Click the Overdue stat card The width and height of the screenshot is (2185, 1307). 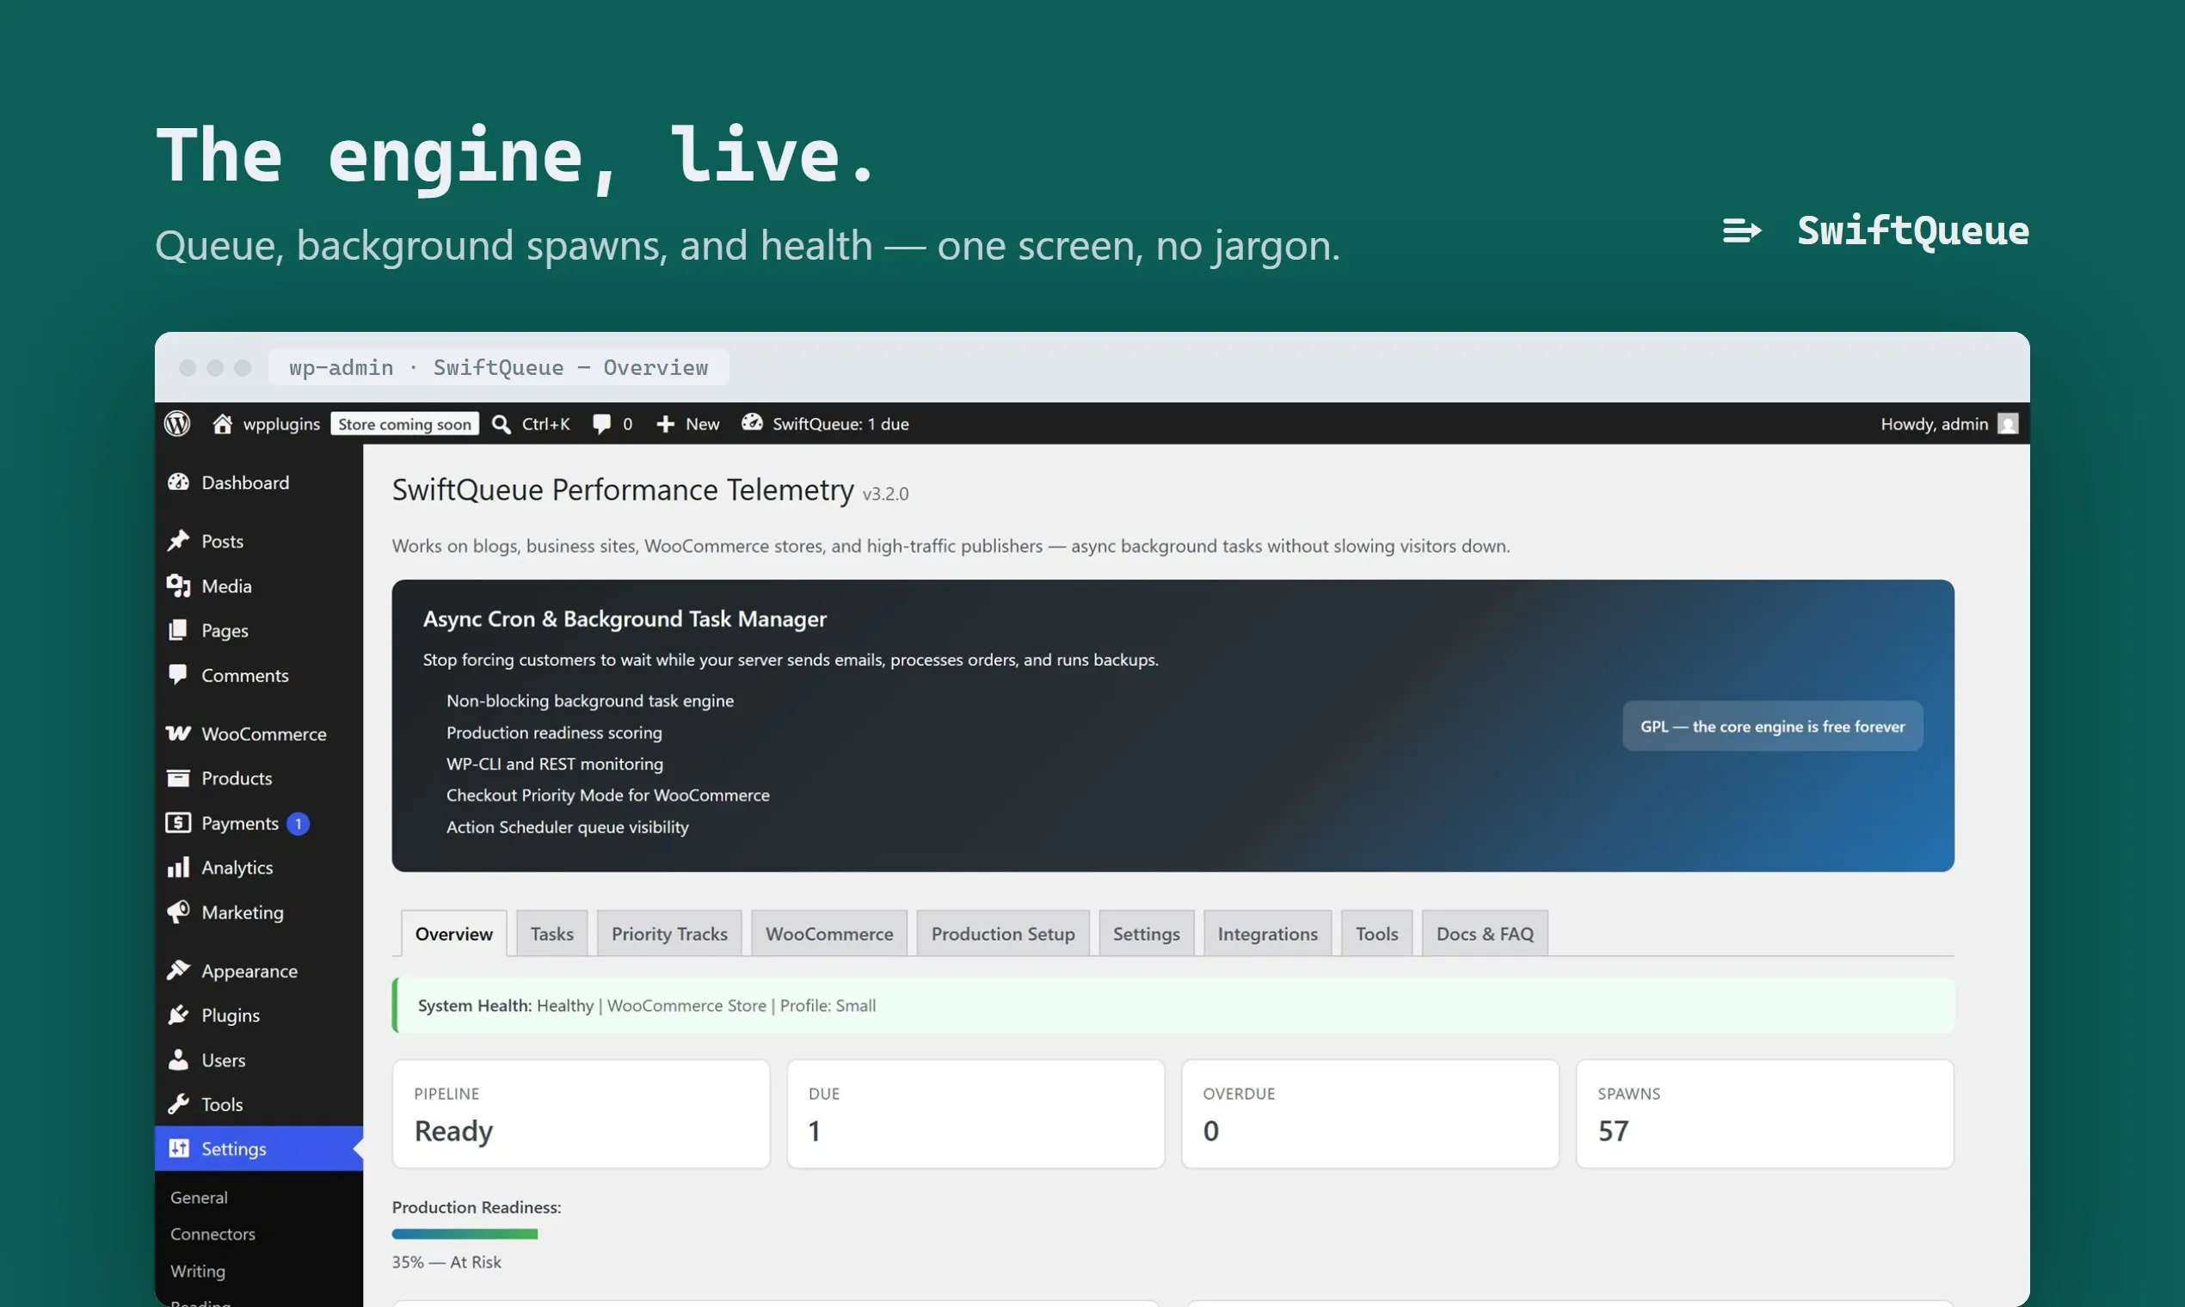(x=1370, y=1114)
